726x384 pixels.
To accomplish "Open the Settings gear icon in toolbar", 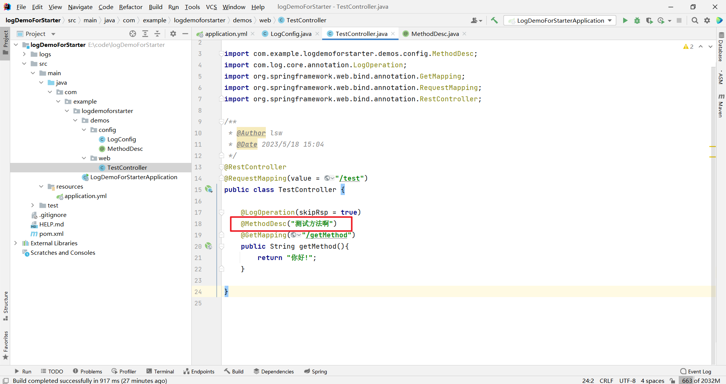I will (707, 20).
